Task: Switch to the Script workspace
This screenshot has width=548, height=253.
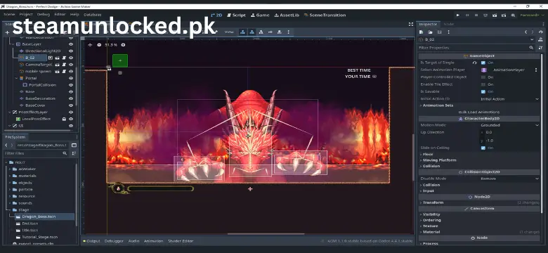Action: 236,15
